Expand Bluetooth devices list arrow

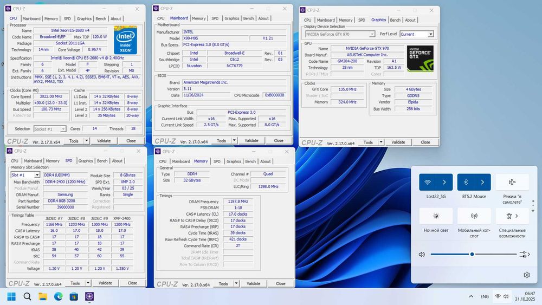tap(482, 182)
